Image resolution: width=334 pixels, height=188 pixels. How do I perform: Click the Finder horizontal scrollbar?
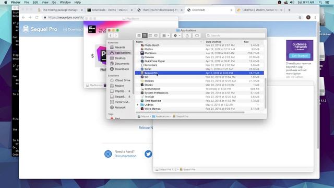190,112
